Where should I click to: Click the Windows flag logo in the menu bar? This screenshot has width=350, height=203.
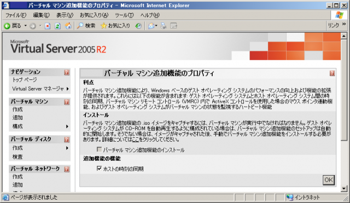point(340,15)
